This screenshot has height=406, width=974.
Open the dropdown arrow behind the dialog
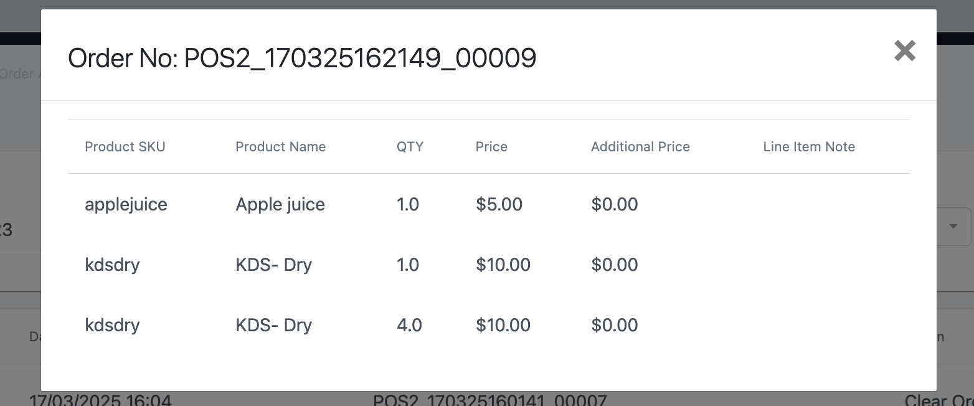(x=953, y=226)
